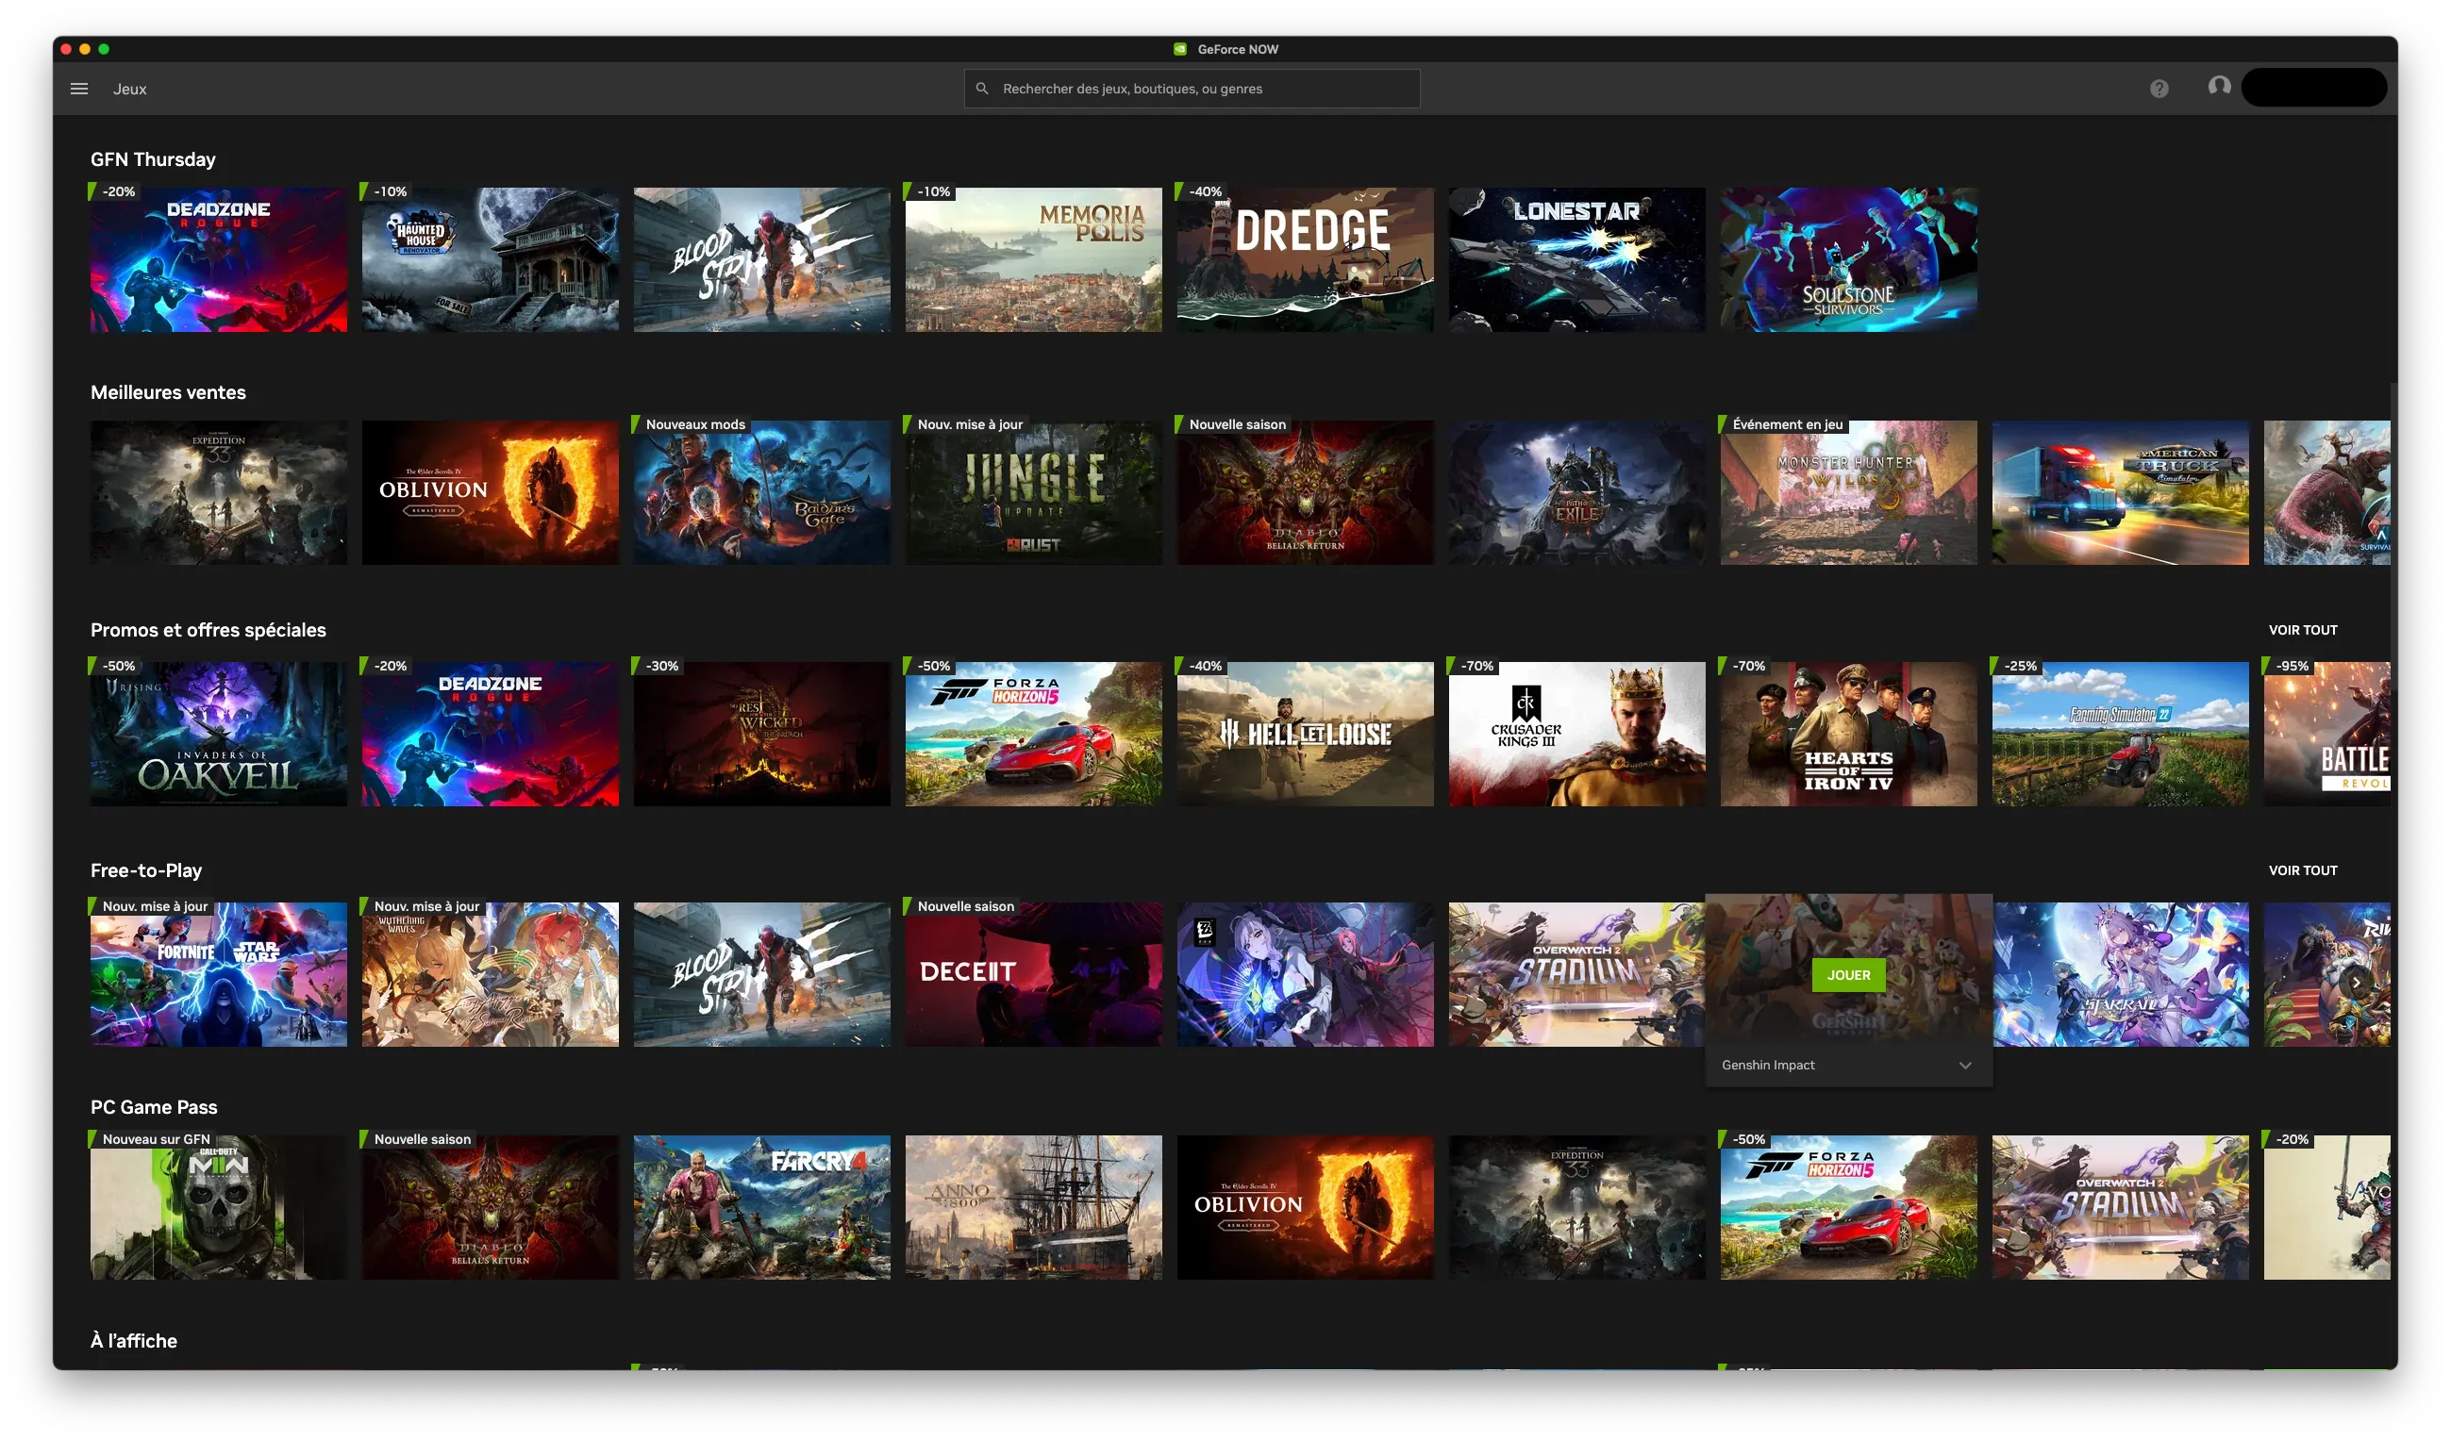Viewport: 2451px width, 1440px height.
Task: Open VOIR TOUT for Free-to-Play games
Action: click(x=2302, y=870)
